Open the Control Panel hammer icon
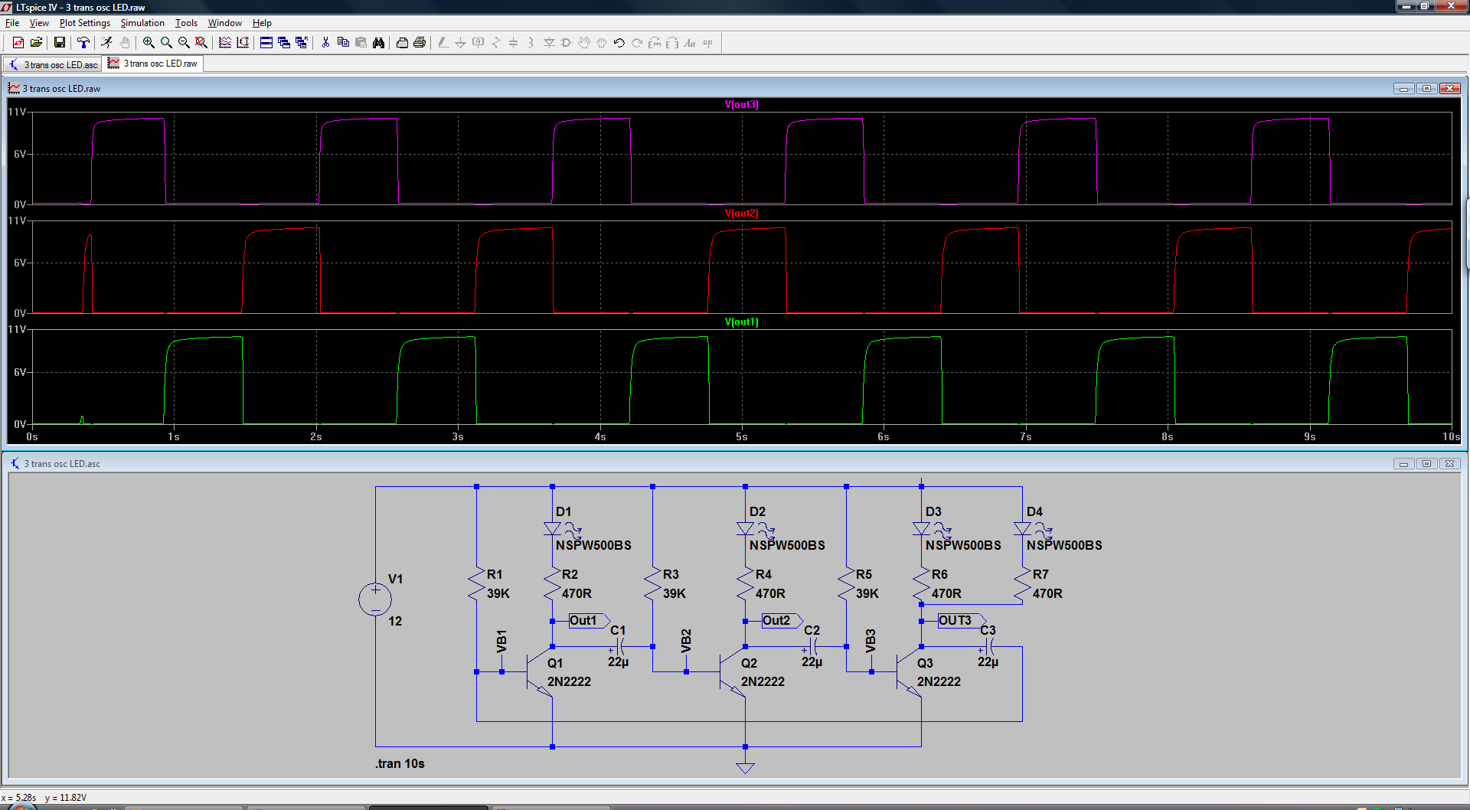This screenshot has height=810, width=1470. 83,43
